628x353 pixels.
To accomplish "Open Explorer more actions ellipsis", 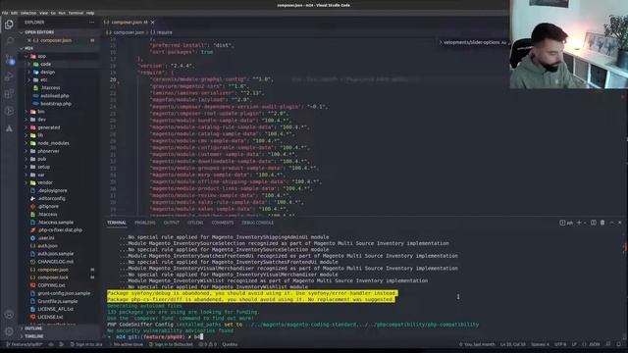I will click(x=92, y=23).
